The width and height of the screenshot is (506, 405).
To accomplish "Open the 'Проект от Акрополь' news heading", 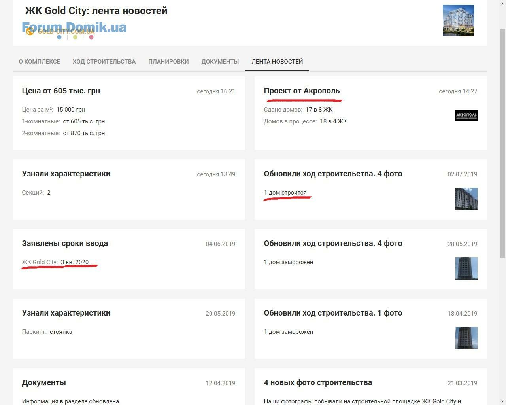I will pos(302,91).
